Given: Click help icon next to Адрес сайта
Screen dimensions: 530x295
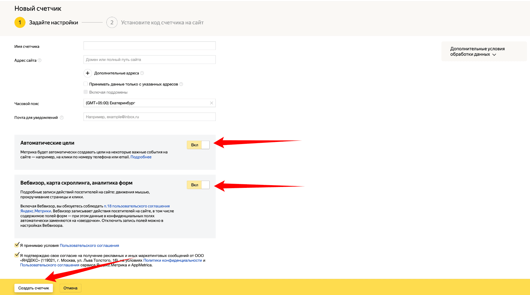Looking at the screenshot, I should (x=40, y=60).
